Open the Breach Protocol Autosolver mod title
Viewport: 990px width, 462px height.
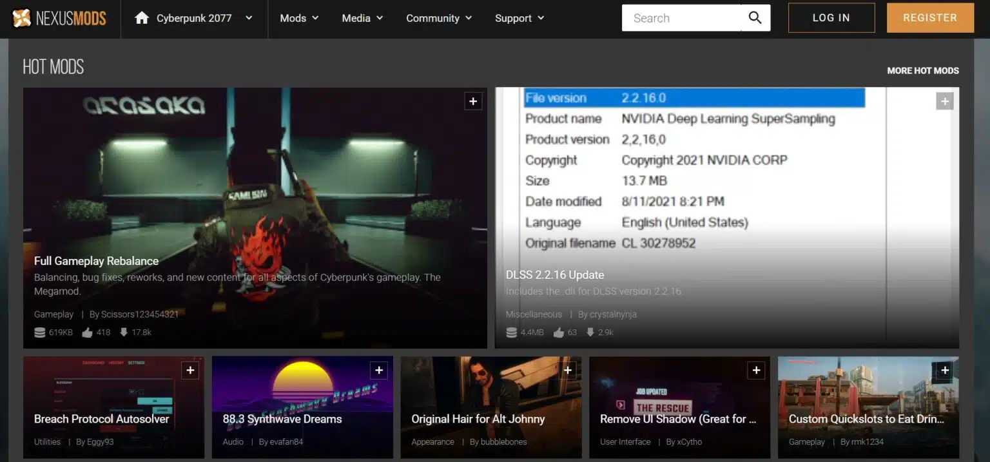(102, 419)
